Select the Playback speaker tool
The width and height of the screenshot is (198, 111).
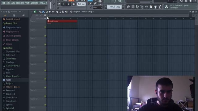point(66,12)
